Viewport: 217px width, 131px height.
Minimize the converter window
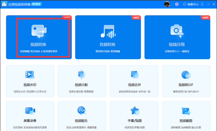[x=208, y=4]
